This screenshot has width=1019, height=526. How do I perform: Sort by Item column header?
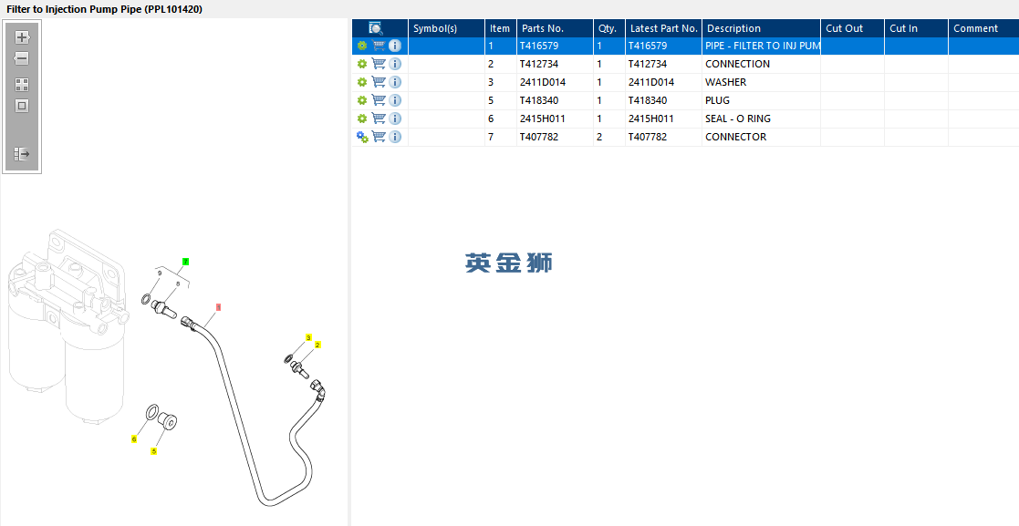click(501, 28)
